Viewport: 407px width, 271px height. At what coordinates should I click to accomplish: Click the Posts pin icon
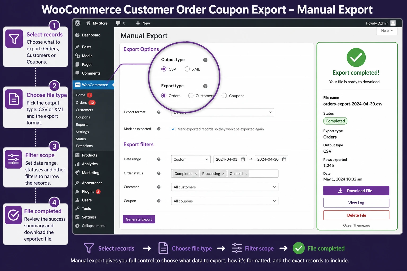pos(77,47)
